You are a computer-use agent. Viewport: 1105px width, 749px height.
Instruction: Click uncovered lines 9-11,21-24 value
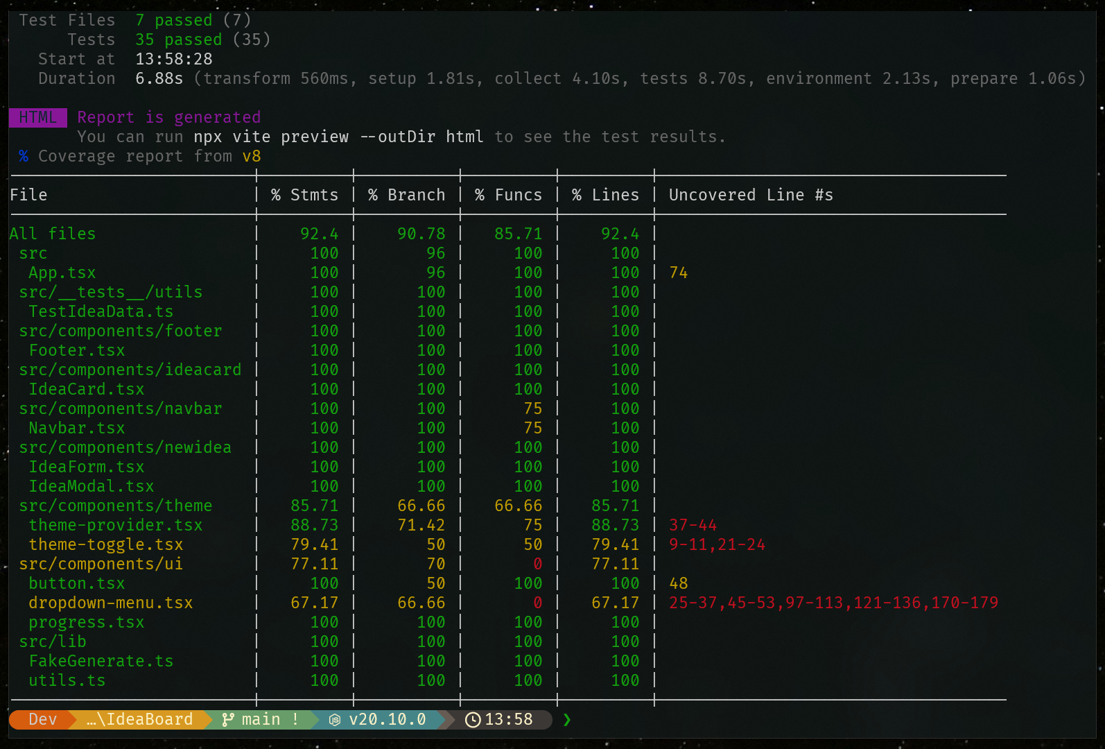tap(717, 545)
